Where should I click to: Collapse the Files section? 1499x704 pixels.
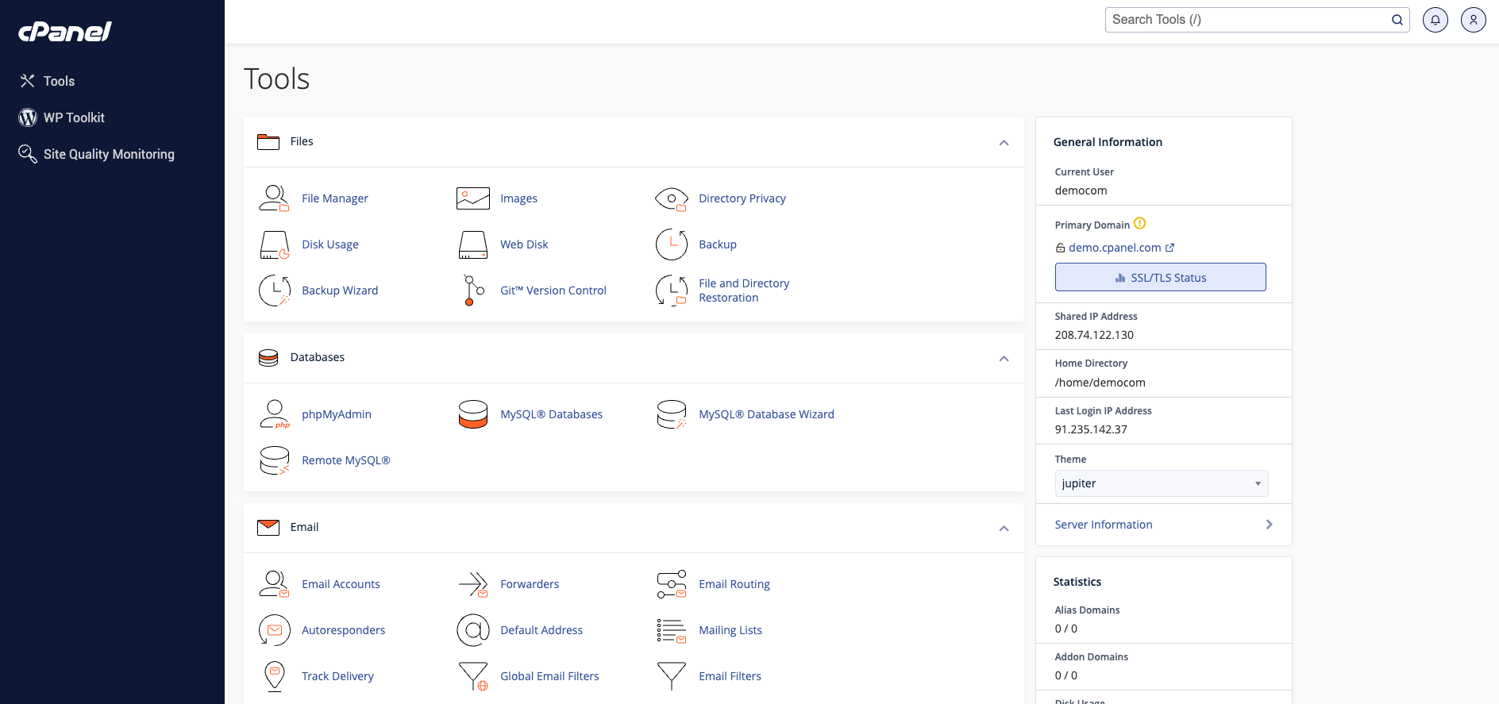[x=1004, y=143]
